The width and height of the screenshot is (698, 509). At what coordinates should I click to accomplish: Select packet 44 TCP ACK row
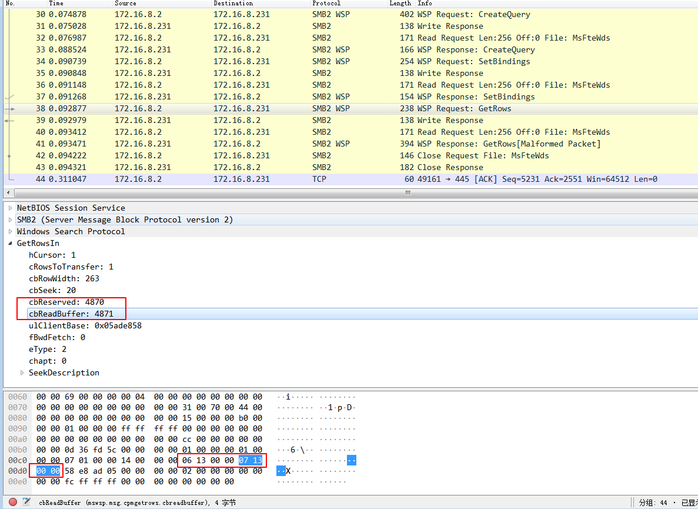click(x=351, y=179)
